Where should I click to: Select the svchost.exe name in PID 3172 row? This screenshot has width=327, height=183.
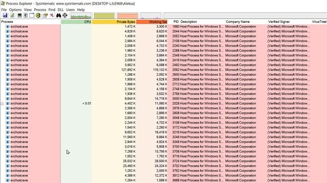pos(19,128)
